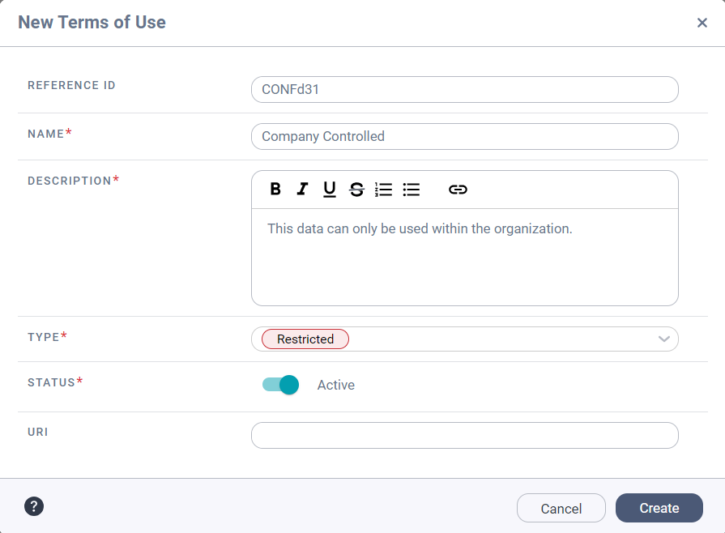This screenshot has width=725, height=533.
Task: Click the 'REFERENCE ID' label
Action: 71,86
